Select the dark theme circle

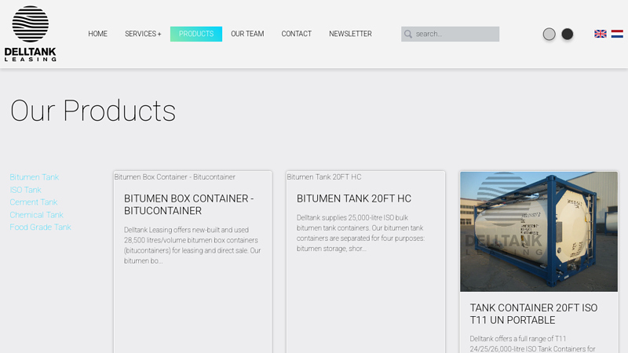[567, 34]
